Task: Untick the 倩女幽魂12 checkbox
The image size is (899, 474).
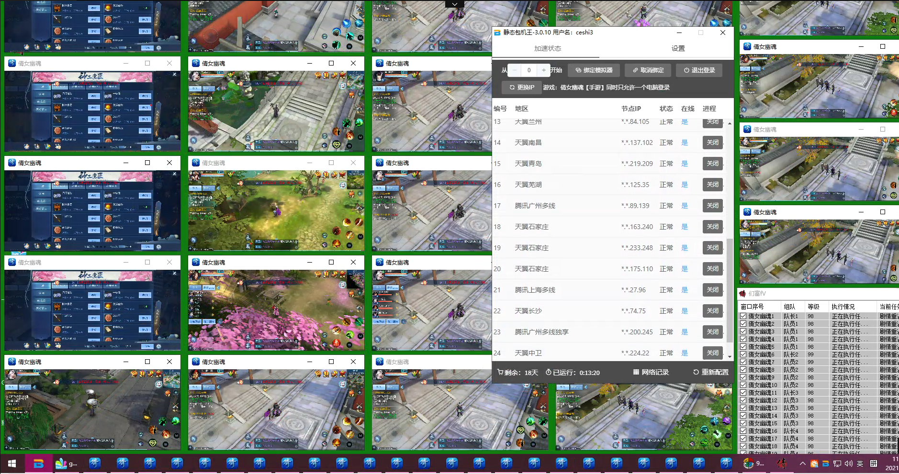Action: (x=743, y=400)
